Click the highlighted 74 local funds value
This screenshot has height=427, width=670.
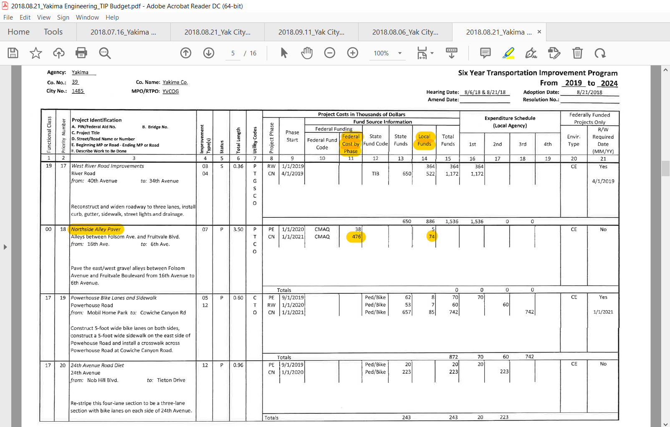(x=432, y=237)
